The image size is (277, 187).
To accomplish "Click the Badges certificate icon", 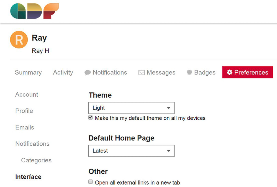I will (x=189, y=72).
